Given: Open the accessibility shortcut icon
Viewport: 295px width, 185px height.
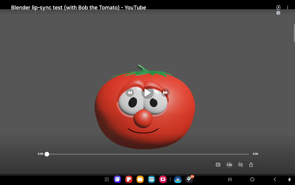Looking at the screenshot, I should click(x=289, y=179).
